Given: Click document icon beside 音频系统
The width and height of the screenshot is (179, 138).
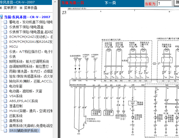Looking at the screenshot, I should click(x=5, y=121).
